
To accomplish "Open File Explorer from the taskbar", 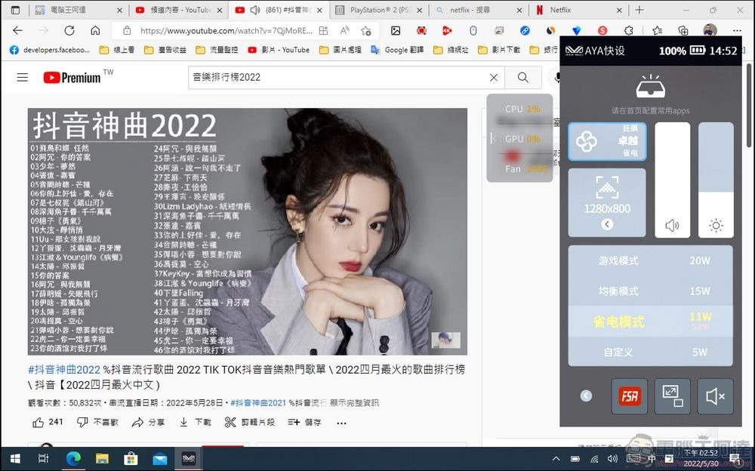I will [x=102, y=459].
